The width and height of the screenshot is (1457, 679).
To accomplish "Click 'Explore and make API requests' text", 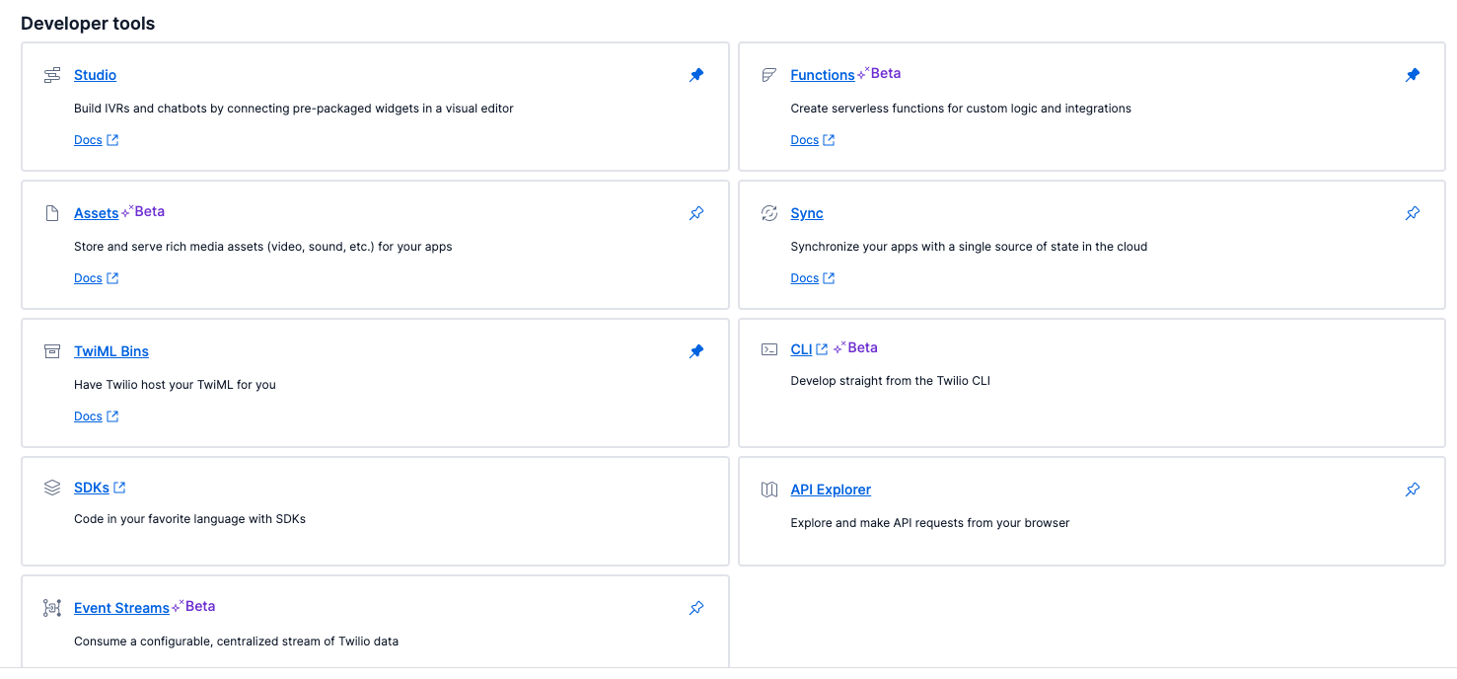I will [x=930, y=523].
